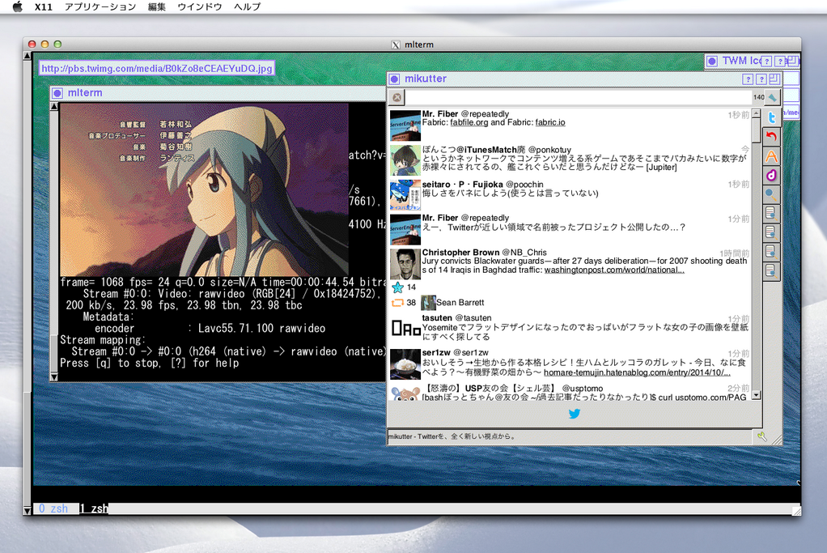Open the X11 menu
The height and width of the screenshot is (553, 827).
tap(43, 6)
